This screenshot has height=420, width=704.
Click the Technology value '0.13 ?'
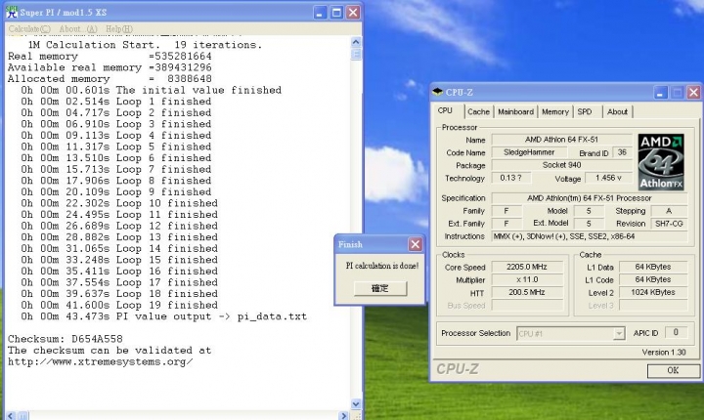tap(511, 178)
